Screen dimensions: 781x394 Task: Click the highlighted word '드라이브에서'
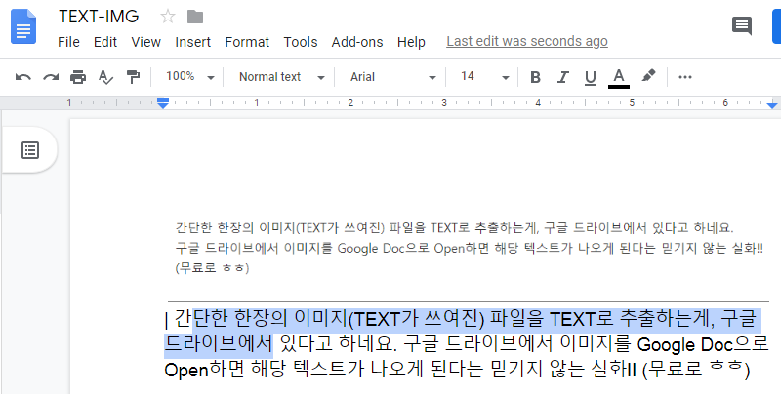coord(218,343)
